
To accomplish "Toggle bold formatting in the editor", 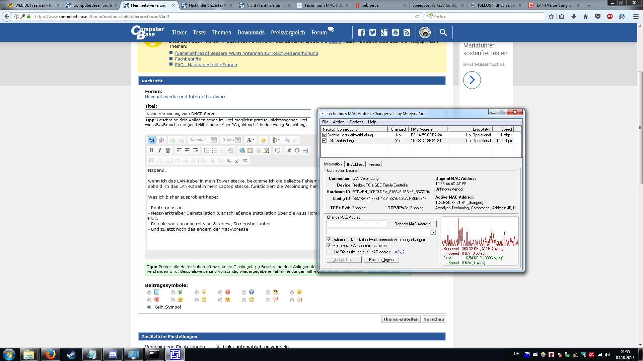I will 151,150.
